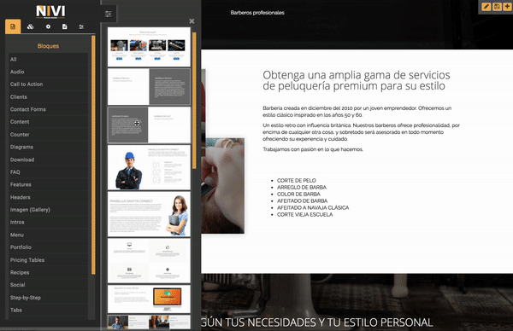Click the orange pencil edit icon
Viewport: 513px width, 331px height.
pyautogui.click(x=486, y=7)
